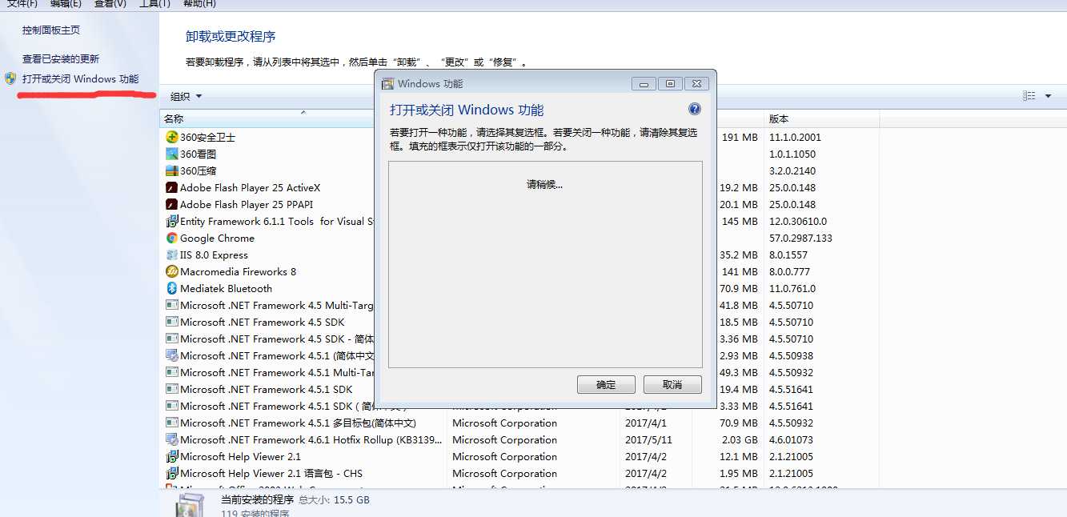Click the help question mark in Windows 功能 dialog
Image resolution: width=1067 pixels, height=517 pixels.
coord(695,109)
